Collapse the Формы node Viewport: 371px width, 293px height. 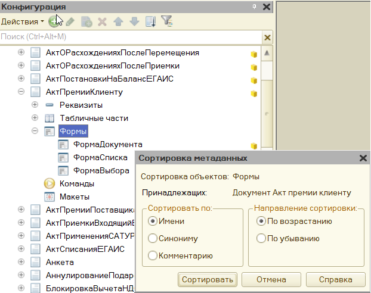(35, 130)
